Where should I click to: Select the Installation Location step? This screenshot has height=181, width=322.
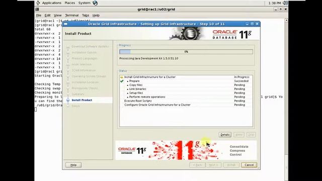coord(85,82)
